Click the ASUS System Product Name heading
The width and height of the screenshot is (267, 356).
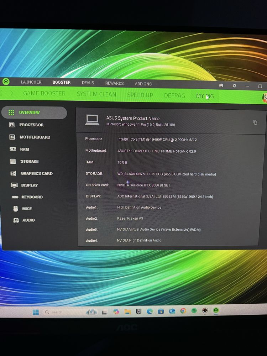133,118
